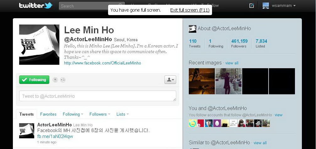The image size is (316, 149).
Task: Click the pale yellow follower avatar
Action: pos(225,123)
